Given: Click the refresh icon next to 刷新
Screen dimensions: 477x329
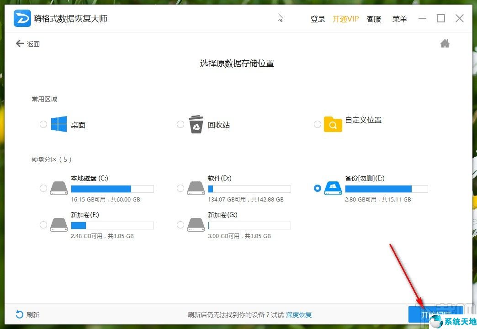Looking at the screenshot, I should (19, 314).
